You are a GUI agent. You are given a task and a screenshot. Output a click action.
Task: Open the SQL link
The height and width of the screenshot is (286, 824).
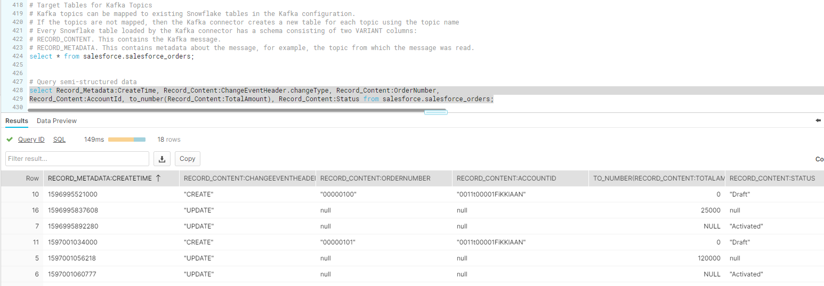(59, 140)
